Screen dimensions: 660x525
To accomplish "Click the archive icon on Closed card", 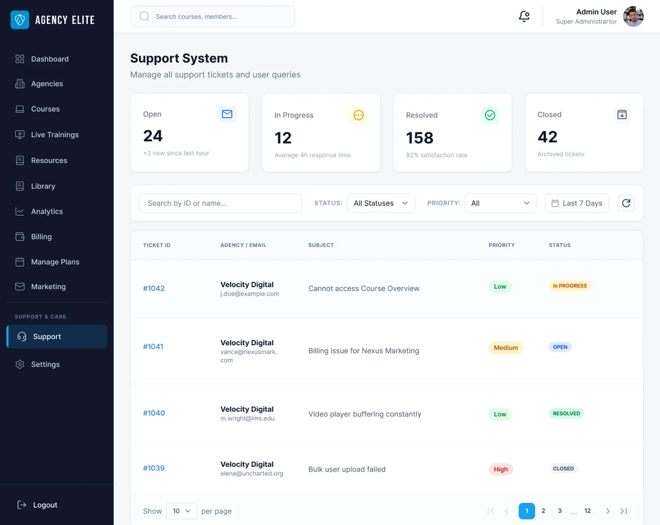I will point(622,114).
